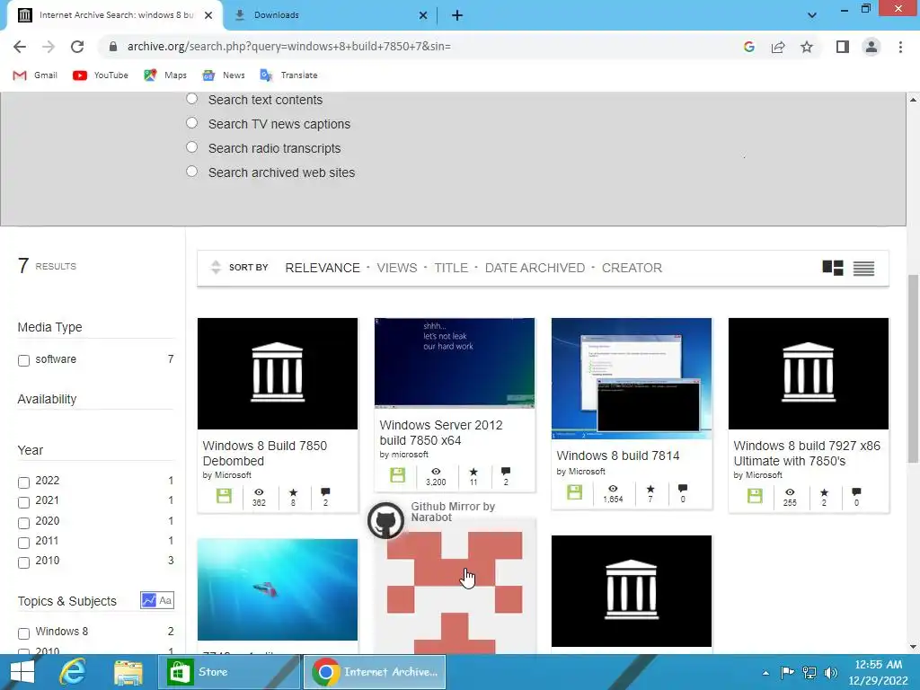The image size is (920, 690).
Task: Click the page vertical scrollbar thumb
Action: coord(913,368)
